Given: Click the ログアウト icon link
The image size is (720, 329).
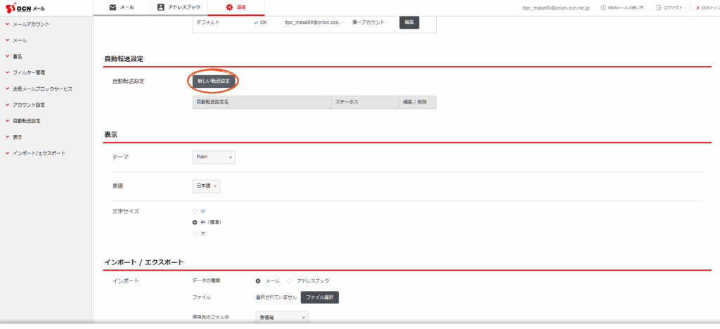Looking at the screenshot, I should (x=669, y=8).
